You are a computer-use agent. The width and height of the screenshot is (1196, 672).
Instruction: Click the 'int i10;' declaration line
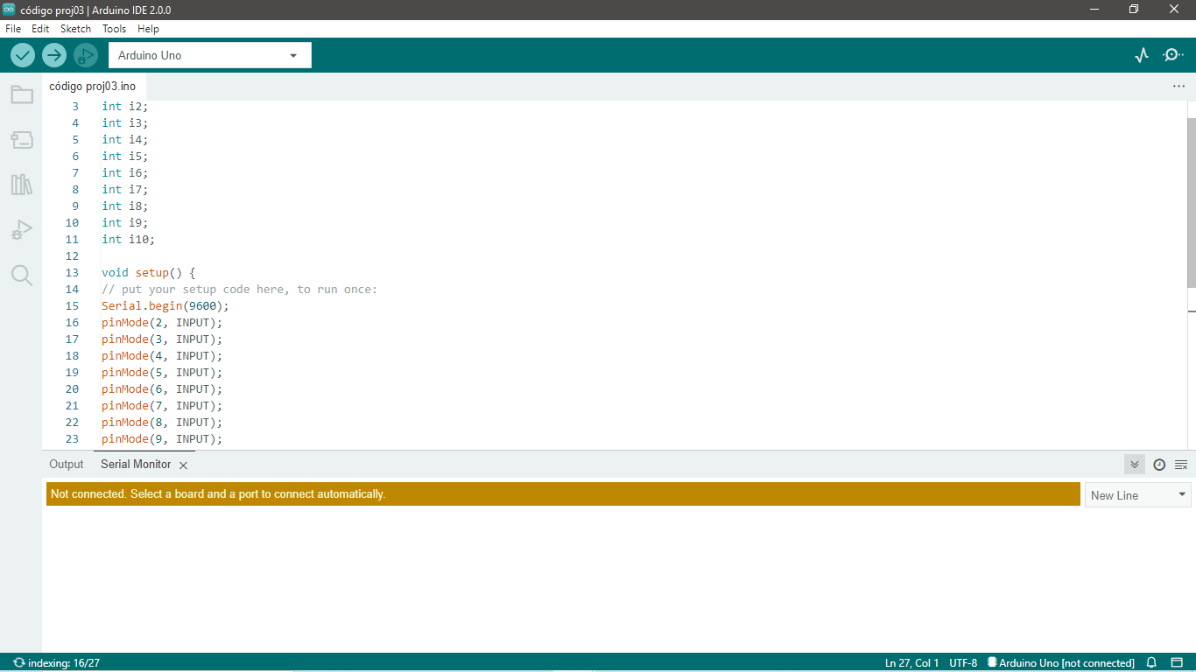(128, 240)
